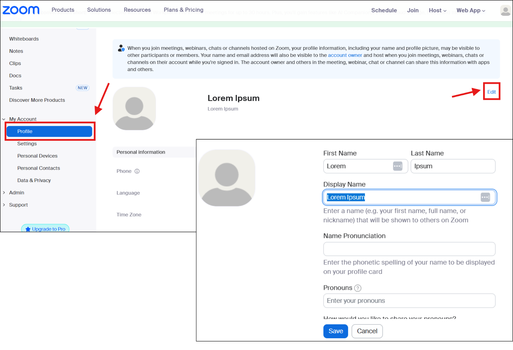Click the Upgrade to Pro button
The width and height of the screenshot is (513, 350).
45,229
